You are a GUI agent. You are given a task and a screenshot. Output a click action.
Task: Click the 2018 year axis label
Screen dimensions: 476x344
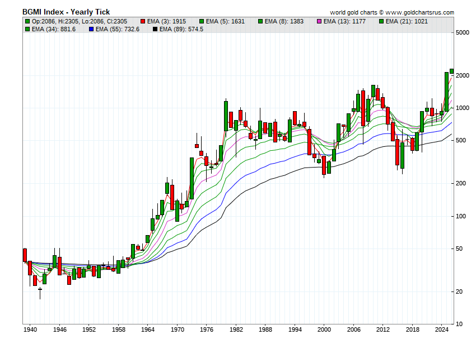pos(413,329)
